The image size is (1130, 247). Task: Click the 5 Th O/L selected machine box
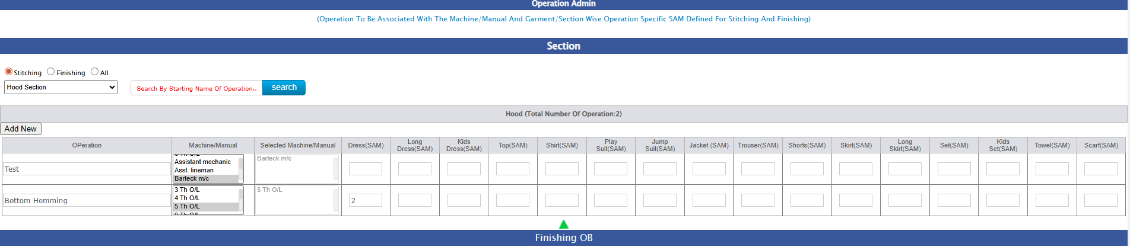[297, 200]
